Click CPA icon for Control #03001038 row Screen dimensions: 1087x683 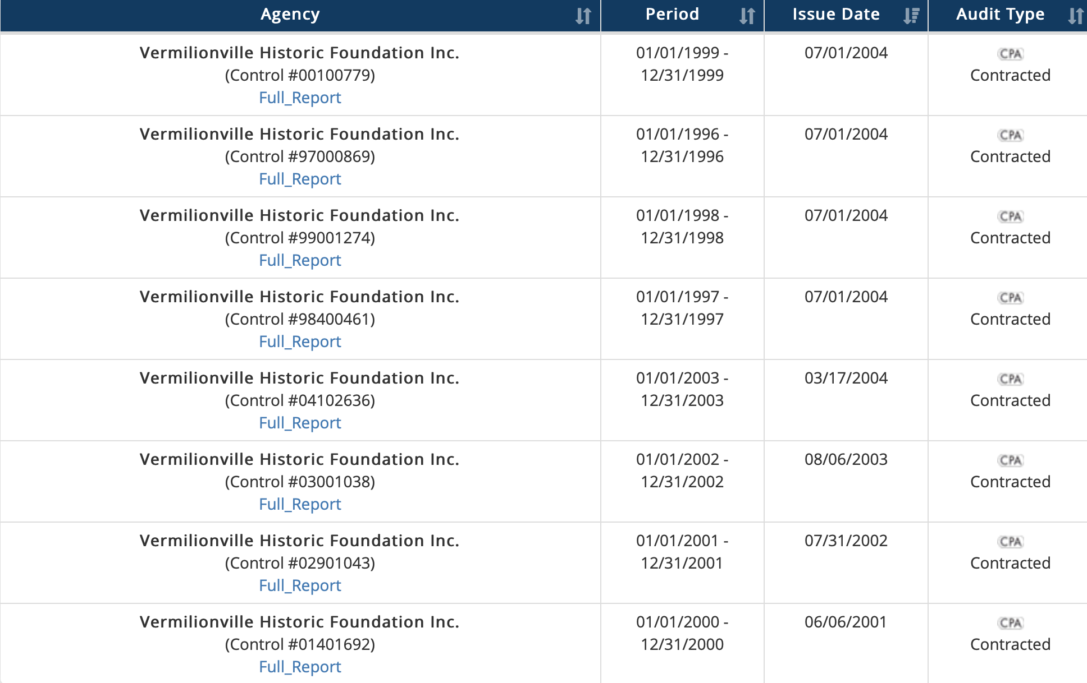click(x=1010, y=460)
